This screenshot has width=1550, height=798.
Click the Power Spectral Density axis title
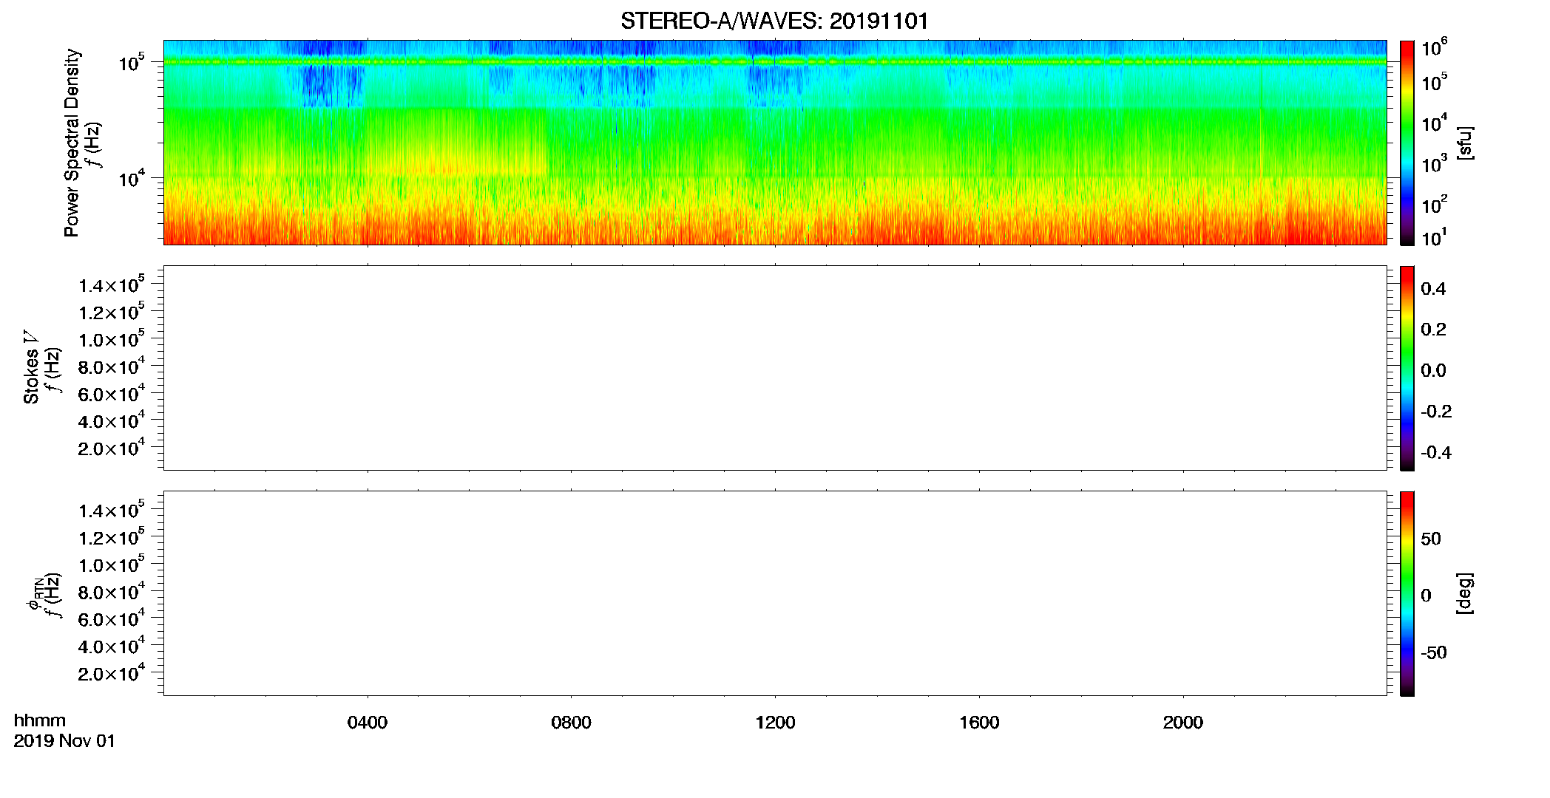(x=72, y=143)
